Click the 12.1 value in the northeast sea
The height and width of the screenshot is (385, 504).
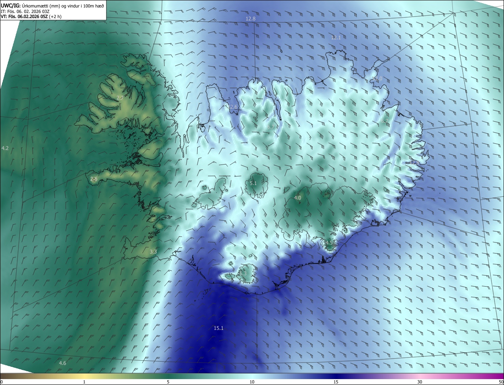[336, 38]
